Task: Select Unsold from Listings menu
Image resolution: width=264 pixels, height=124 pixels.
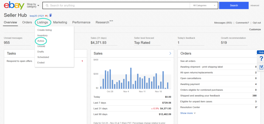Action: (x=41, y=46)
